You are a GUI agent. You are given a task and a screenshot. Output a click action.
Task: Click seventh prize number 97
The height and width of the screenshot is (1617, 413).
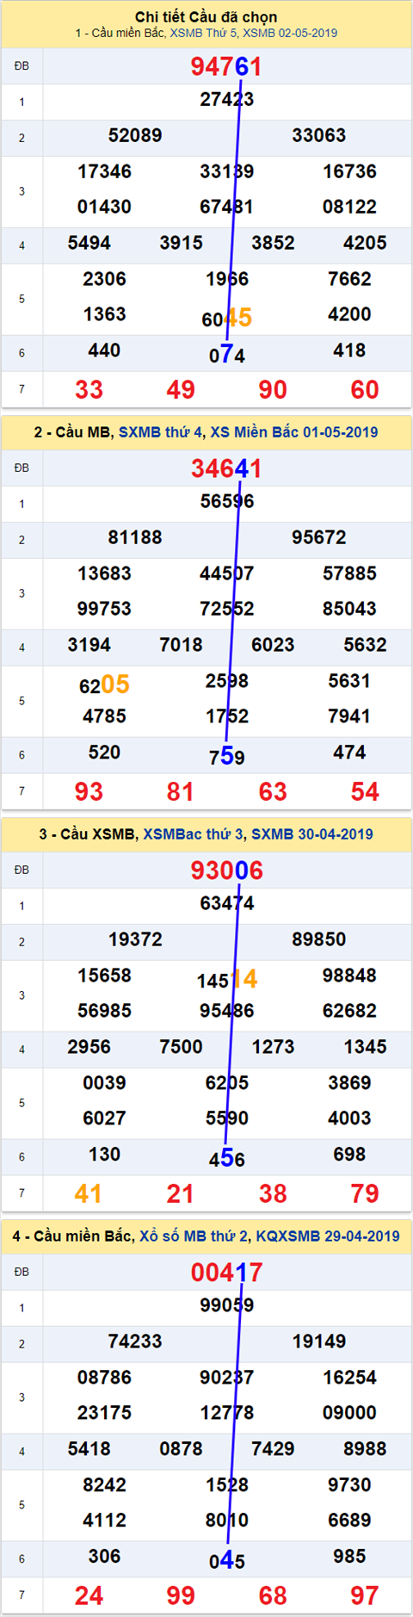[365, 1596]
